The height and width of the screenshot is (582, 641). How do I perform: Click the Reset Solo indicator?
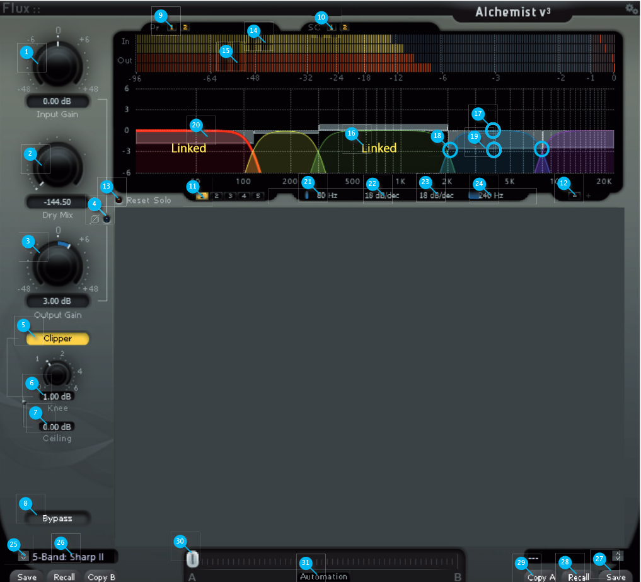[118, 200]
